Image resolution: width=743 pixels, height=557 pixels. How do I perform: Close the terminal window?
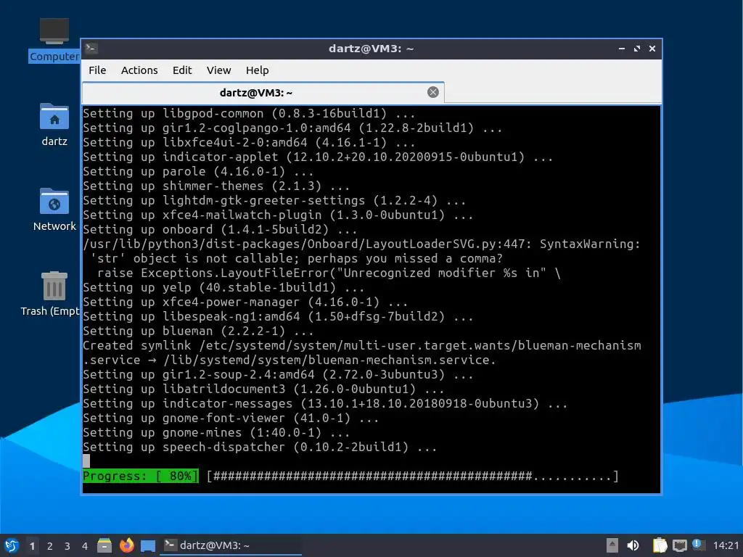tap(652, 49)
